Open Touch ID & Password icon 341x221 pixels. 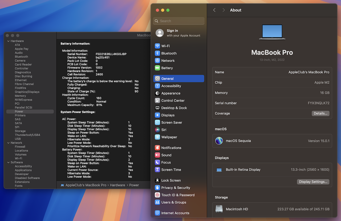(157, 195)
